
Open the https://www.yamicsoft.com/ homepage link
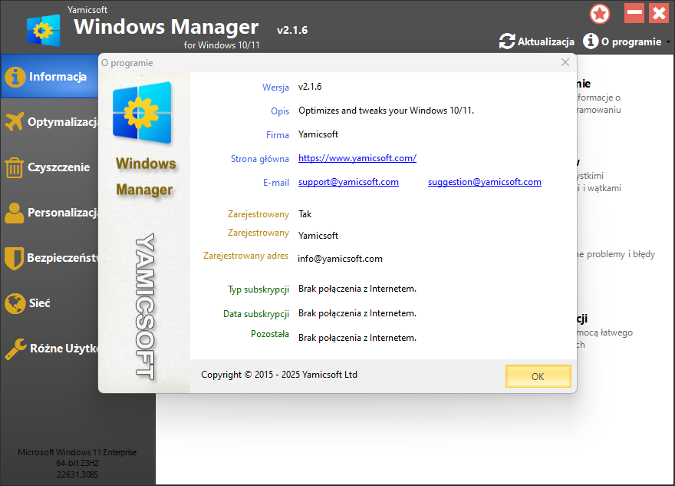[x=357, y=158]
